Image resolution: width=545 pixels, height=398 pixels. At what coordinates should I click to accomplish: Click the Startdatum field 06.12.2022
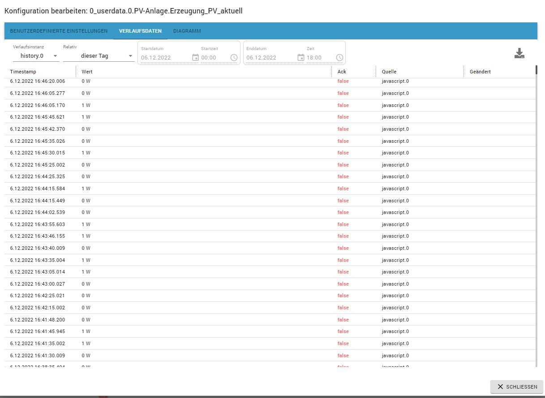(165, 57)
